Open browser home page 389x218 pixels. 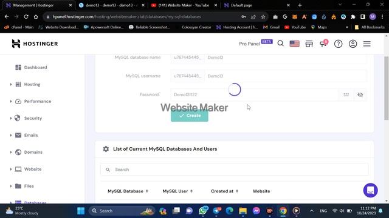[x=36, y=17]
